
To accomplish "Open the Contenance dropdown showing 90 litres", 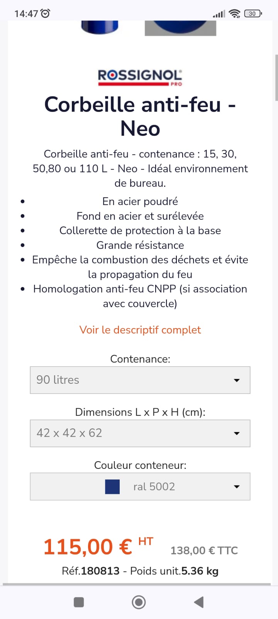I will 140,380.
